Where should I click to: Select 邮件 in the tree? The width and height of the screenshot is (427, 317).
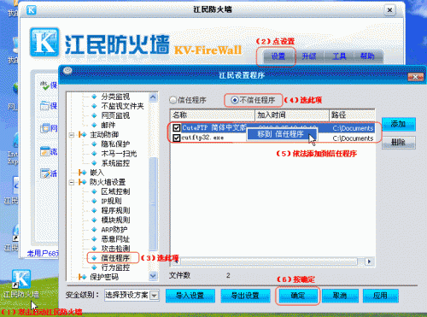[x=108, y=125]
